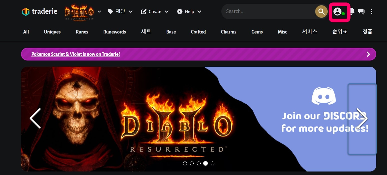This screenshot has width=387, height=175.
Task: Select the fourth filled carousel dot
Action: (205, 163)
